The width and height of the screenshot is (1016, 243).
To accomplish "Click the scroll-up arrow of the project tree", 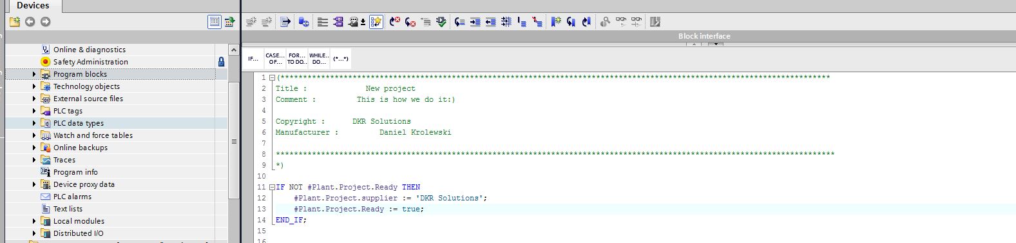I will (x=234, y=50).
